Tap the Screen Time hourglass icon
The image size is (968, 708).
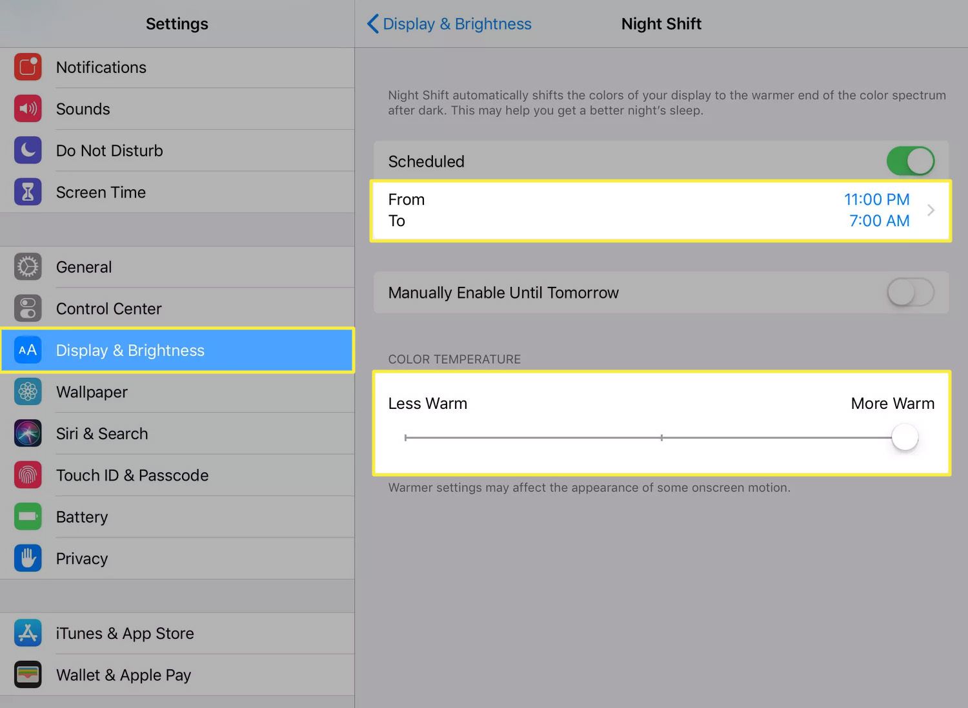pyautogui.click(x=28, y=192)
